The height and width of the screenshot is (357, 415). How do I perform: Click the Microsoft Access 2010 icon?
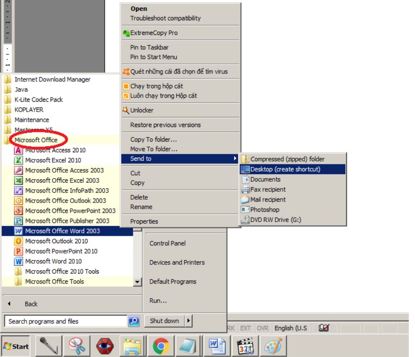18,150
